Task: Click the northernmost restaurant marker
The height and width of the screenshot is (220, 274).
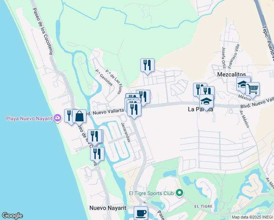Action: 147,65
